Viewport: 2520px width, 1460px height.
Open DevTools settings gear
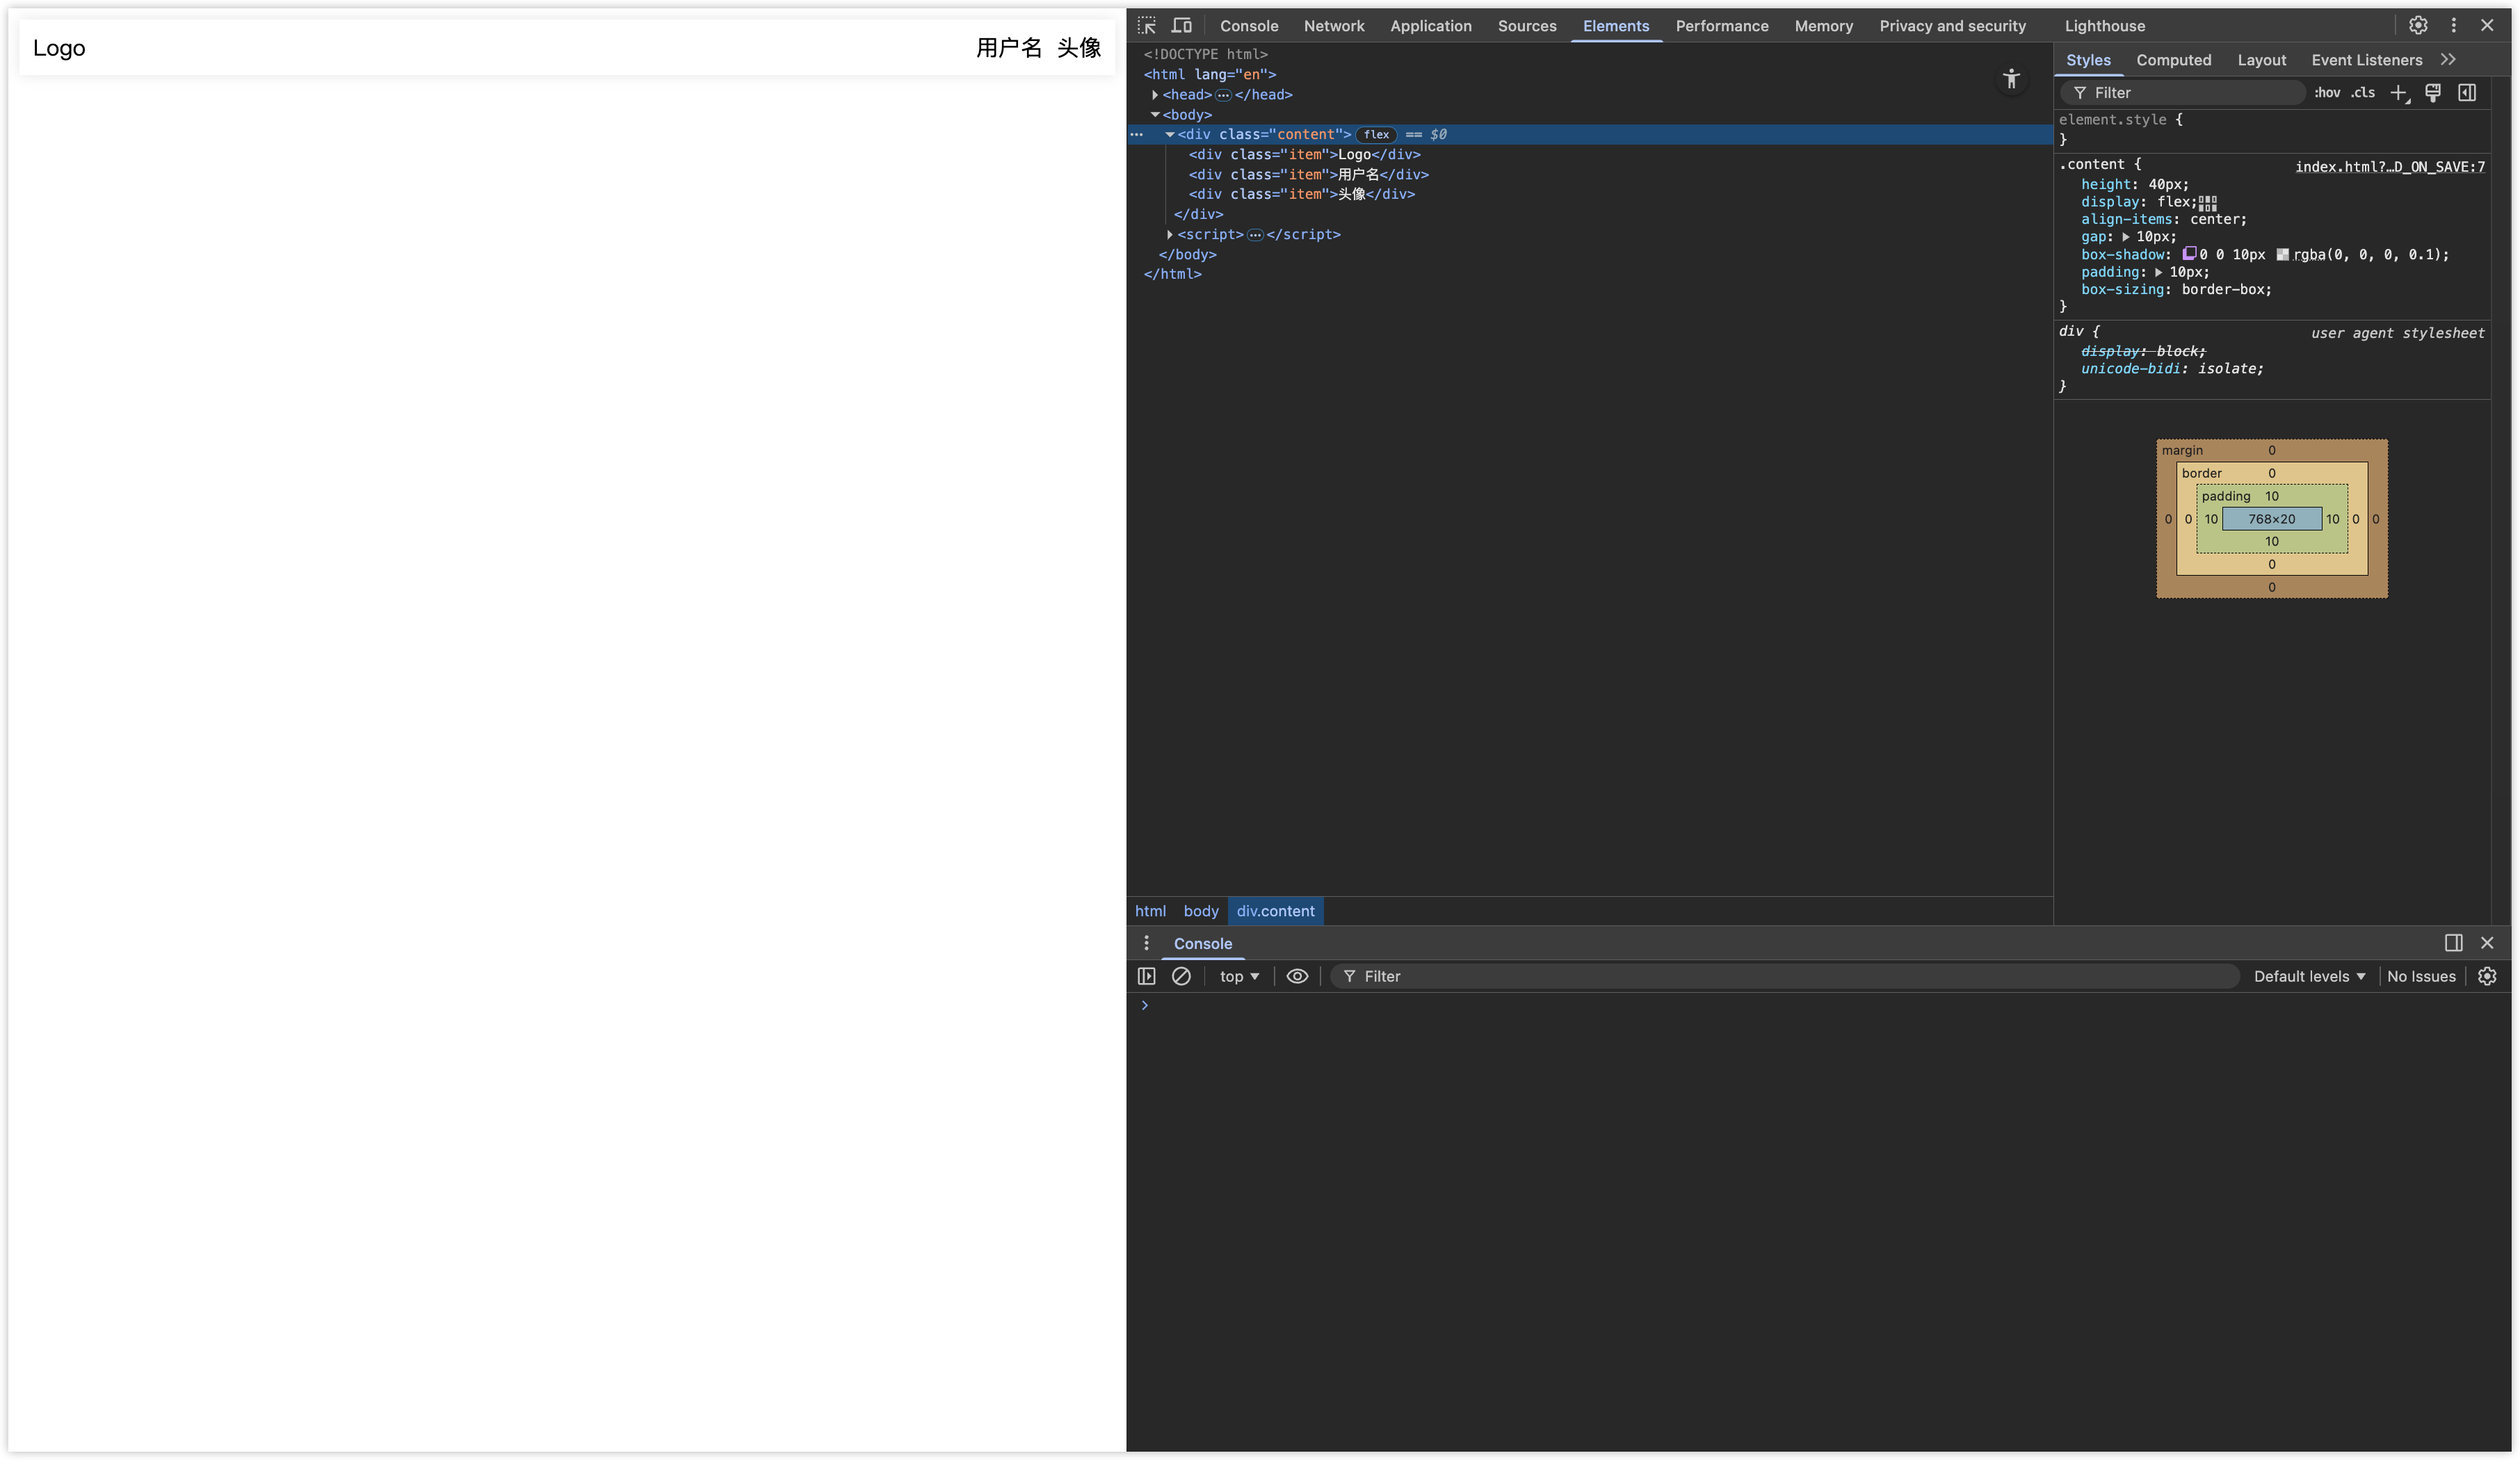[x=2418, y=26]
